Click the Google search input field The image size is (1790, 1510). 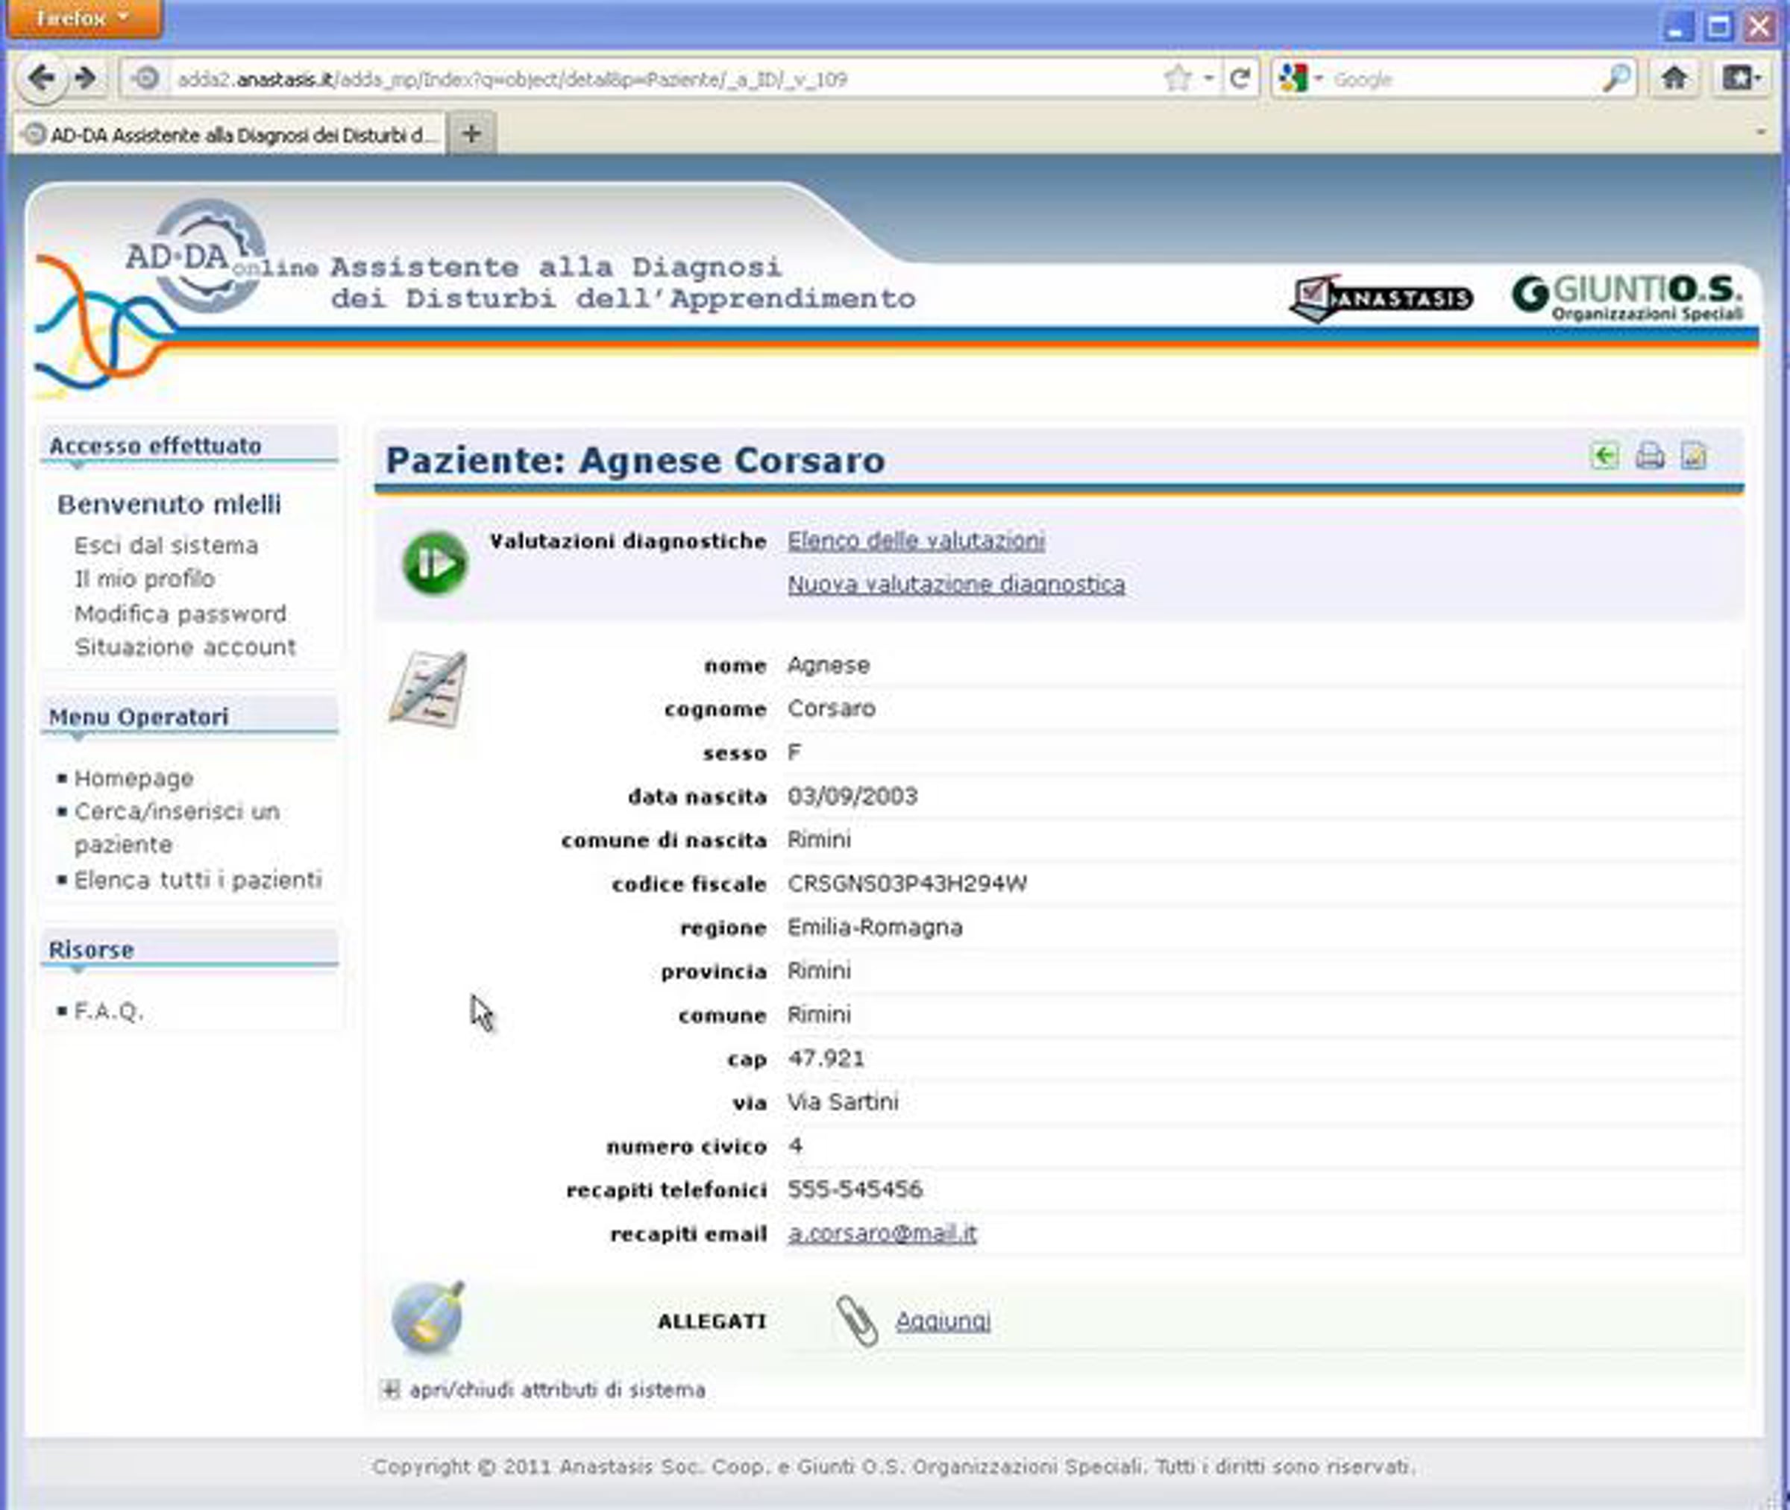(1455, 80)
